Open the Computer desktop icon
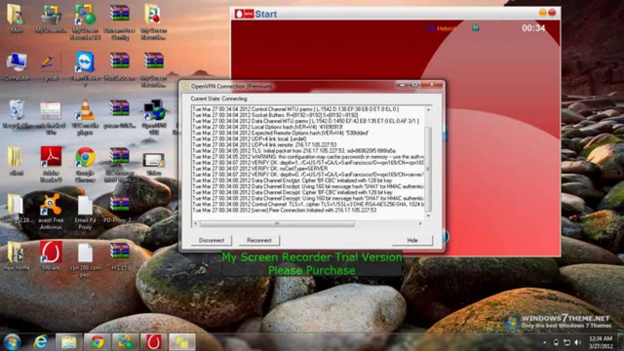Viewport: 624px width, 351px height. [17, 67]
